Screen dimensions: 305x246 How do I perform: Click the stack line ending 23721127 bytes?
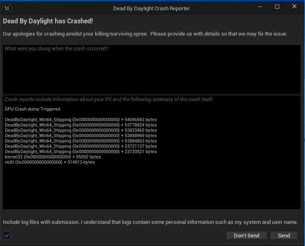[x=81, y=146]
